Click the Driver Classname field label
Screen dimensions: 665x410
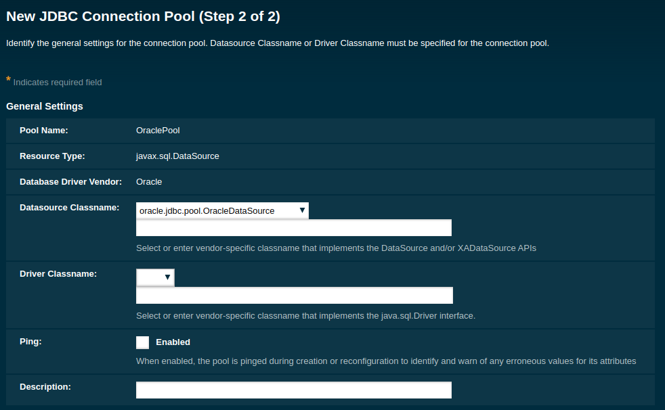pyautogui.click(x=58, y=274)
